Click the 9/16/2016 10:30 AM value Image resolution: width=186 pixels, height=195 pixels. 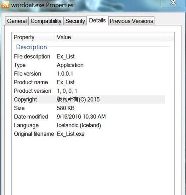[x=81, y=117]
